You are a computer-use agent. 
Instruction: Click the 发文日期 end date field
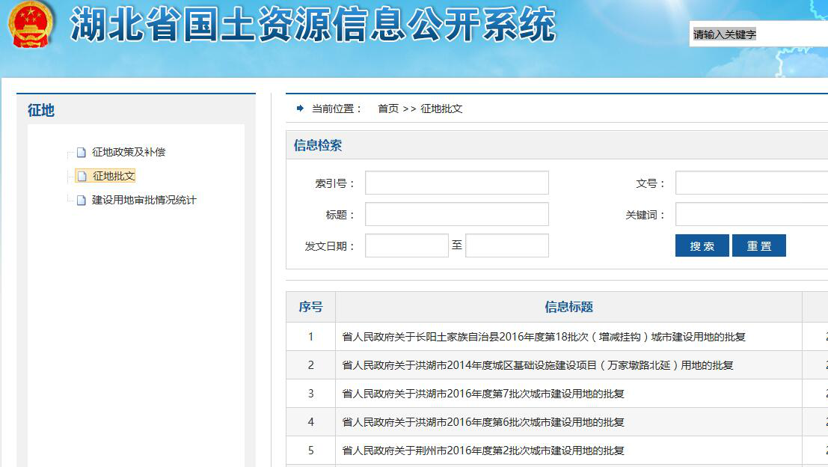pyautogui.click(x=506, y=245)
